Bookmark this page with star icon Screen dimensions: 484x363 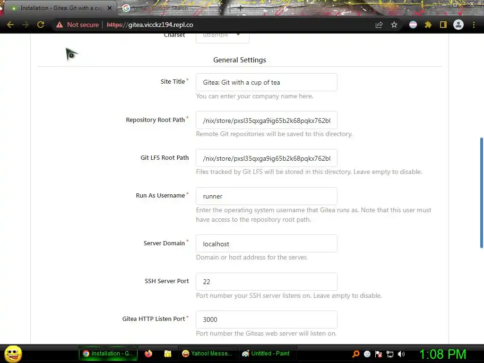click(394, 25)
